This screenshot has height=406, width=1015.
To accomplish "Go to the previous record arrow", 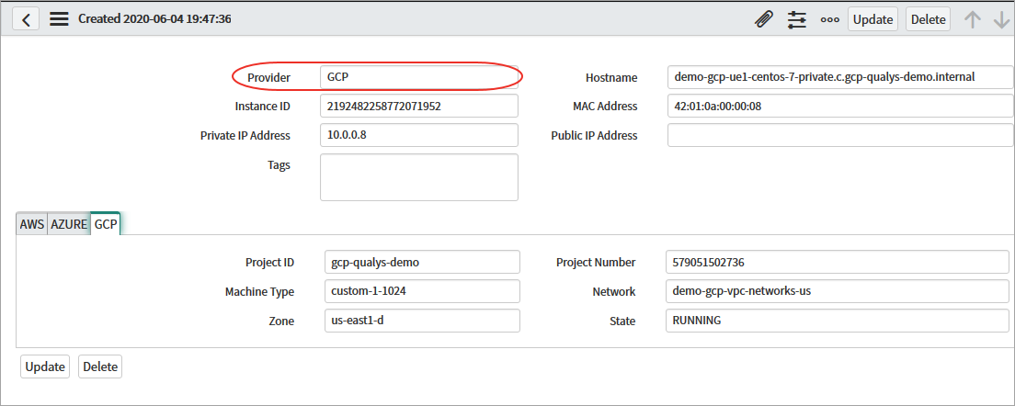I will tap(973, 20).
